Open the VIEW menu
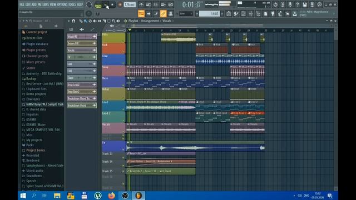 tap(53, 4)
